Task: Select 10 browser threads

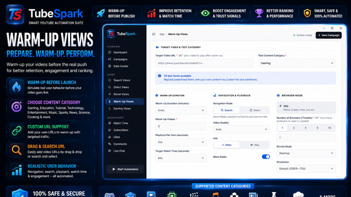Action: 330,128
